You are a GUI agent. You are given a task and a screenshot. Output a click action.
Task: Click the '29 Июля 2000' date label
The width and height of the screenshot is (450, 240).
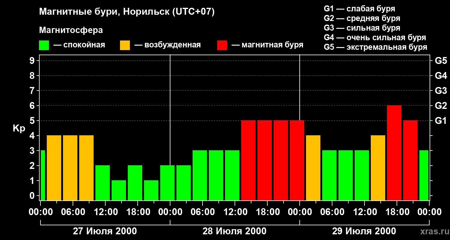[364, 231]
